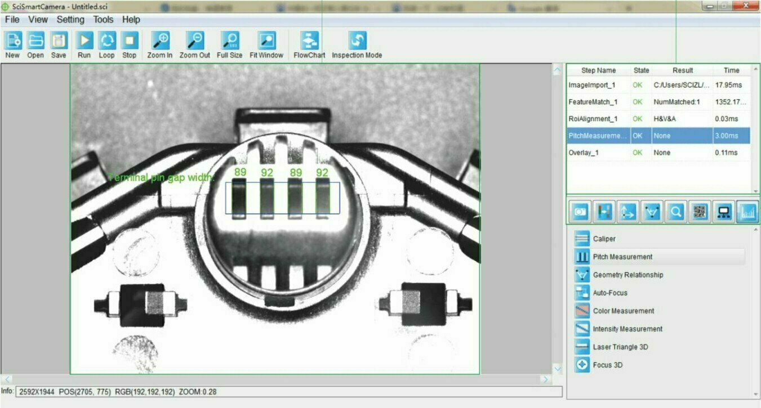Click the image view scroll-right arrow

tap(546, 379)
